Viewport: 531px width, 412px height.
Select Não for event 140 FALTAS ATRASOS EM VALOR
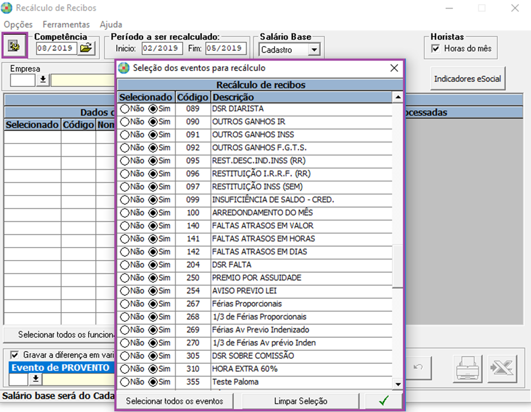[x=125, y=226]
